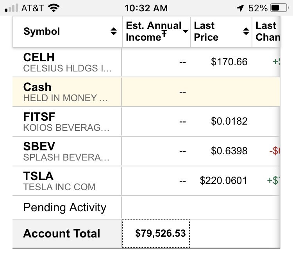Tap the location services arrow icon

(x=240, y=8)
